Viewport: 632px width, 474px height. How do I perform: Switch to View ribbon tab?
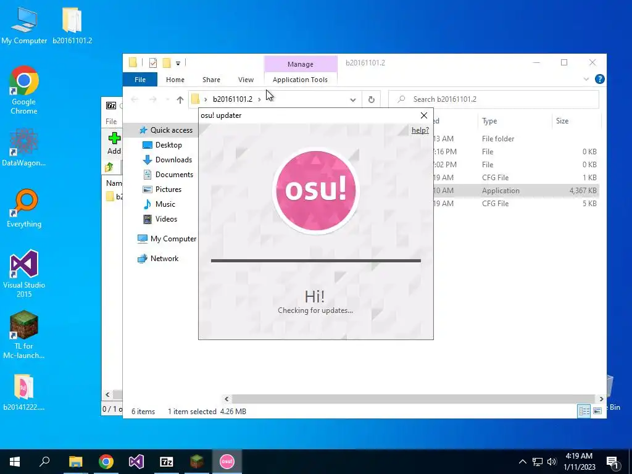click(246, 80)
